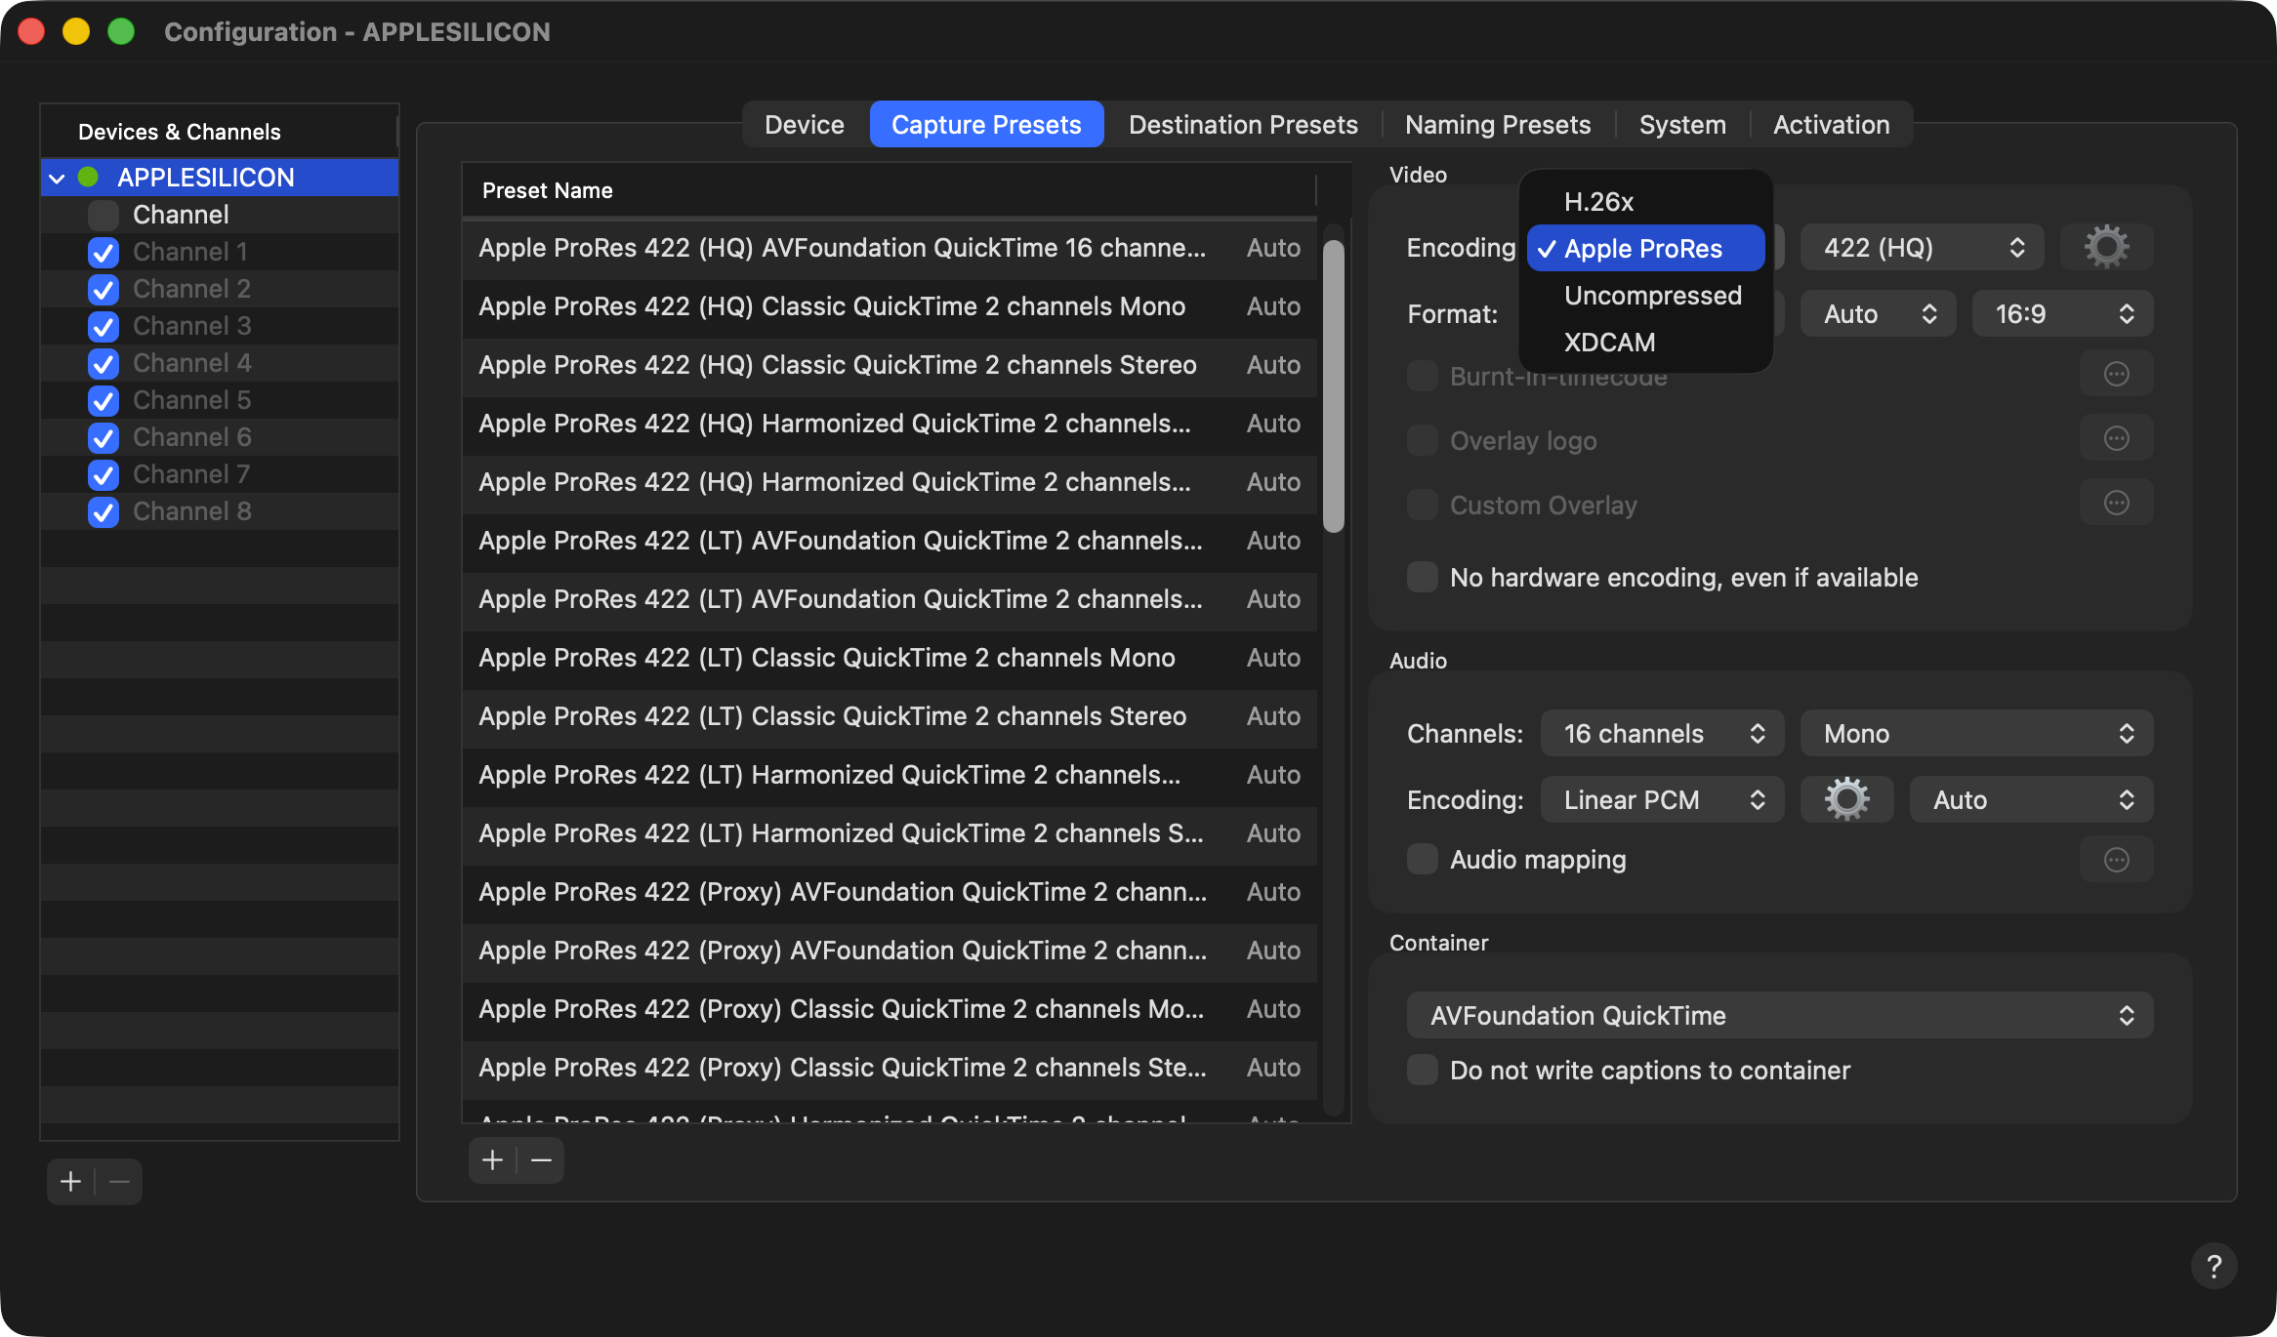Enable the Audio mapping checkbox
The image size is (2277, 1337).
[1423, 860]
